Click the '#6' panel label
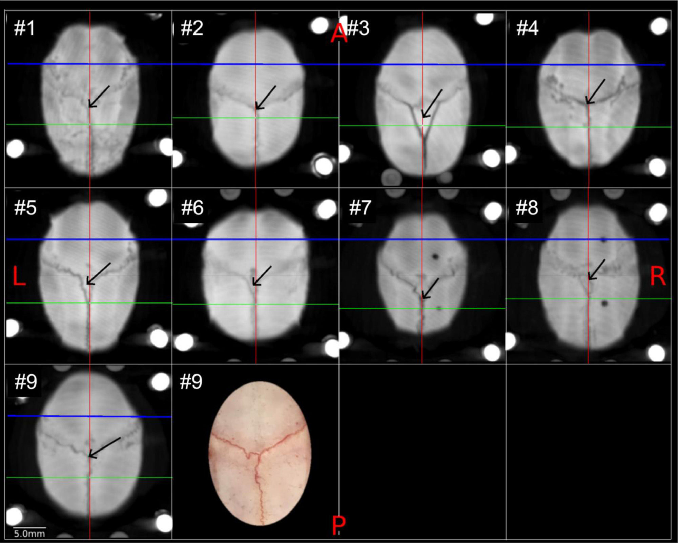The width and height of the screenshot is (678, 543). point(192,208)
